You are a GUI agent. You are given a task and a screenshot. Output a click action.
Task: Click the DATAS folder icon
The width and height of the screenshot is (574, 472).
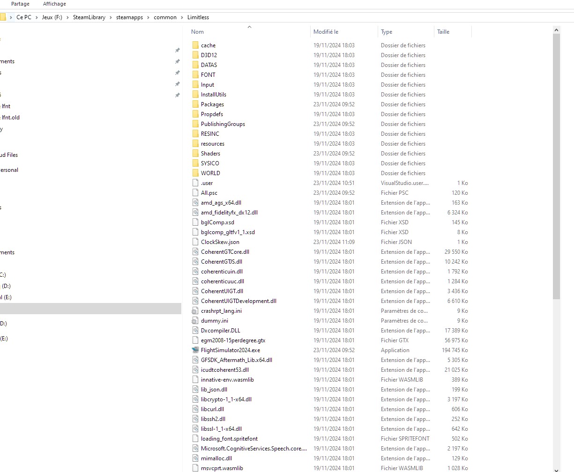[195, 65]
